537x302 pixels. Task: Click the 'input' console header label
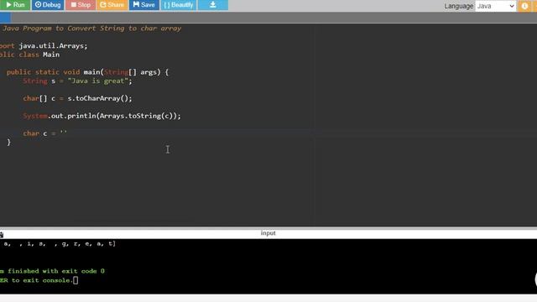268,233
